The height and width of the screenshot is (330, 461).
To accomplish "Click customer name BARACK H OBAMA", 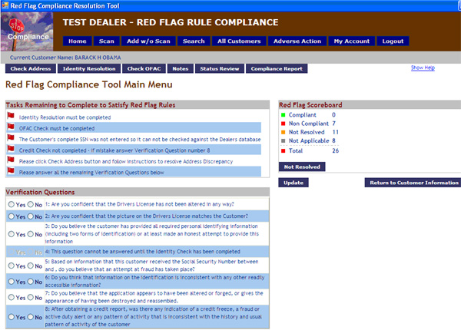I will click(x=98, y=58).
